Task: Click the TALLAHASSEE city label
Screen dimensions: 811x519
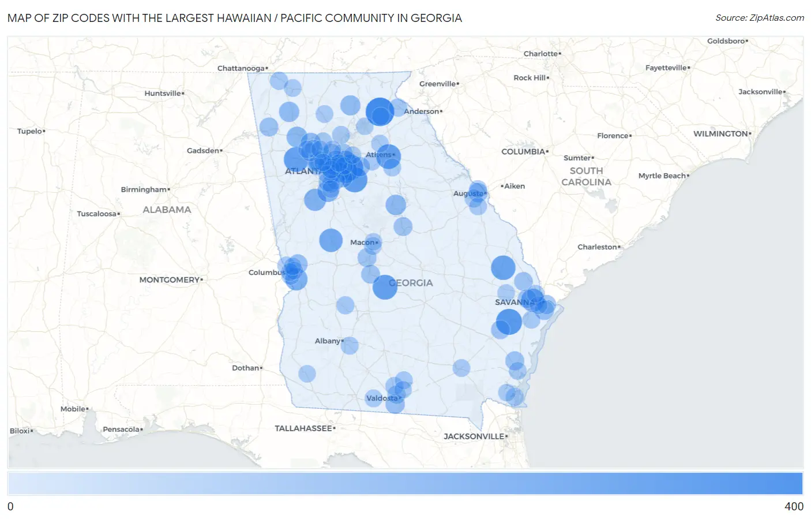Action: [303, 428]
